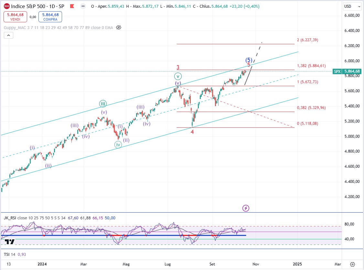Select the green circled iii wave label

point(103,104)
